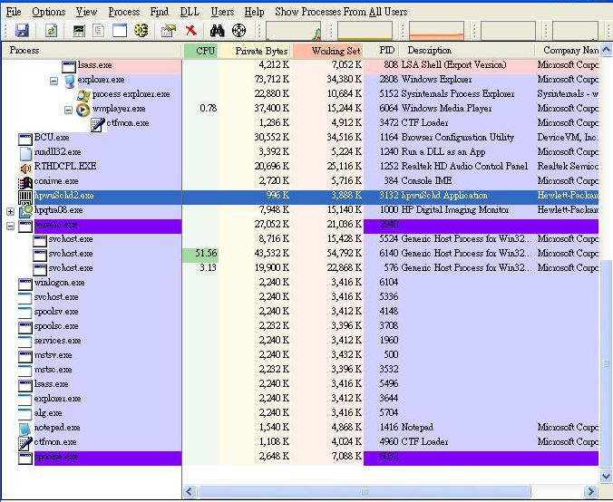Open the File menu
Image resolution: width=613 pixels, height=502 pixels.
point(14,12)
